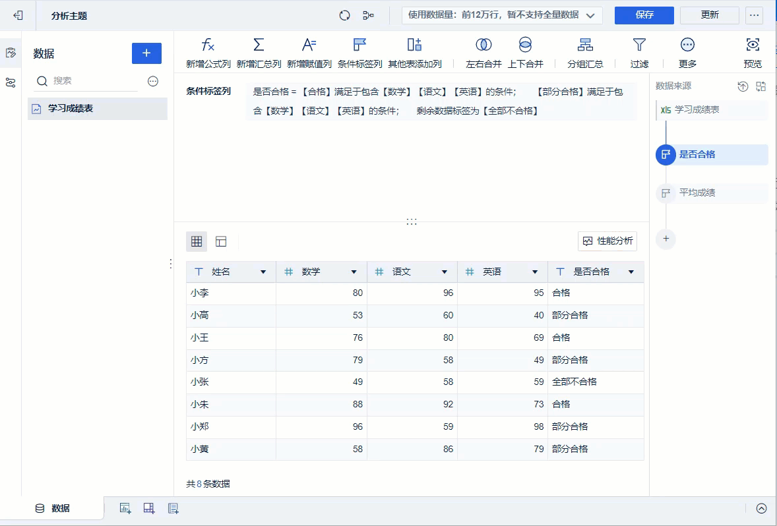Screen dimensions: 777x526
Task: Select cell 小张 in name column
Action: pyautogui.click(x=231, y=382)
